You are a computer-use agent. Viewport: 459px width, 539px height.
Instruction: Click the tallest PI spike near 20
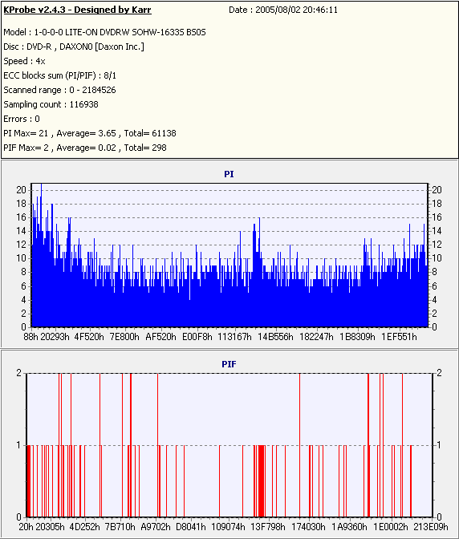tap(41, 188)
